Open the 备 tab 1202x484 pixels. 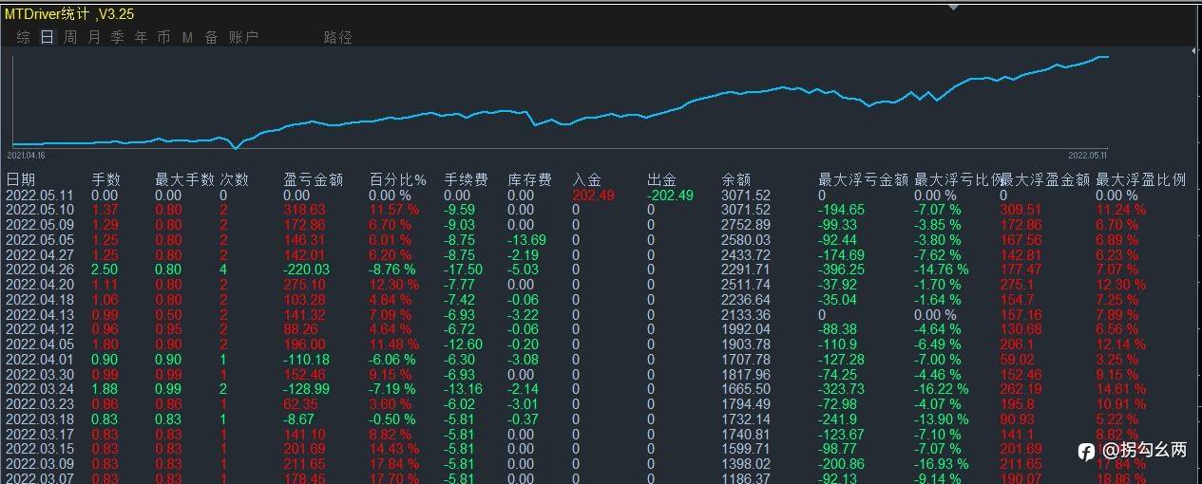point(211,37)
